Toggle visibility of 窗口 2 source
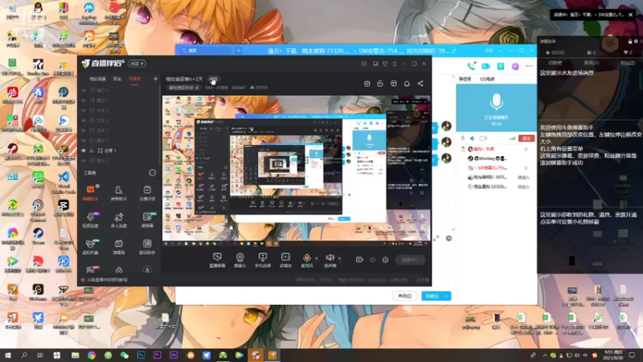643x362 pixels. pyautogui.click(x=84, y=90)
